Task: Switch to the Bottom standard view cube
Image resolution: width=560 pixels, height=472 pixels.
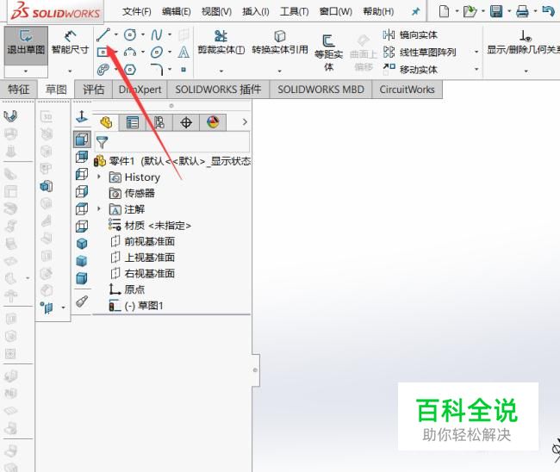Action: click(x=82, y=226)
